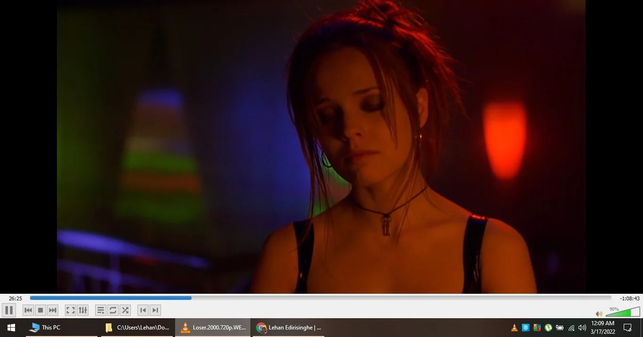This screenshot has width=643, height=337.
Task: Check battery power status icon
Action: coord(560,328)
